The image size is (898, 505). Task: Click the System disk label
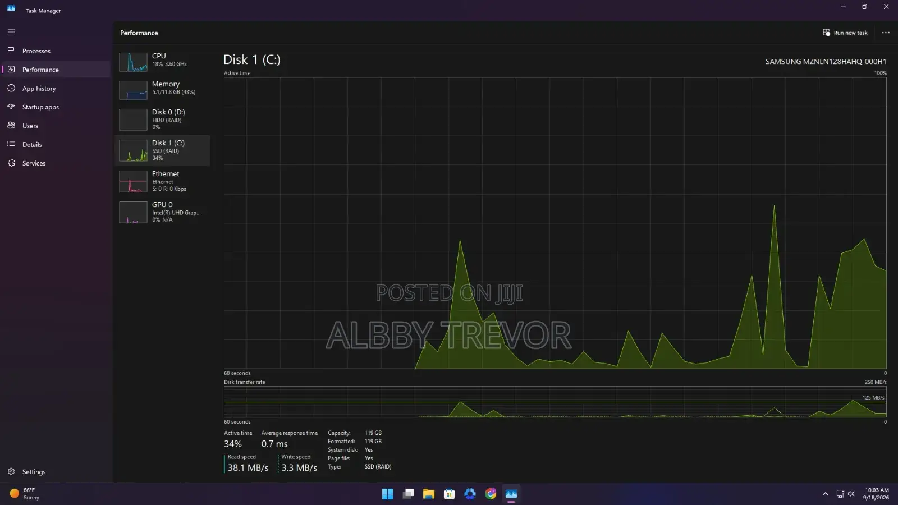[343, 450]
